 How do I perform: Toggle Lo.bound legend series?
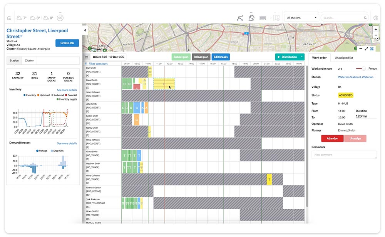(x=58, y=95)
